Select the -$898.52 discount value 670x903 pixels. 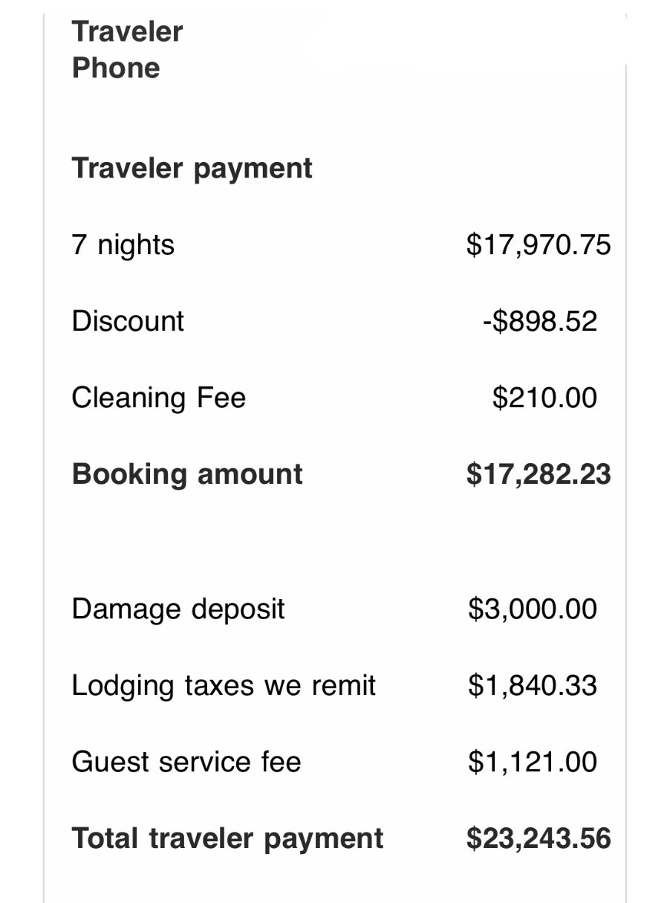click(540, 321)
